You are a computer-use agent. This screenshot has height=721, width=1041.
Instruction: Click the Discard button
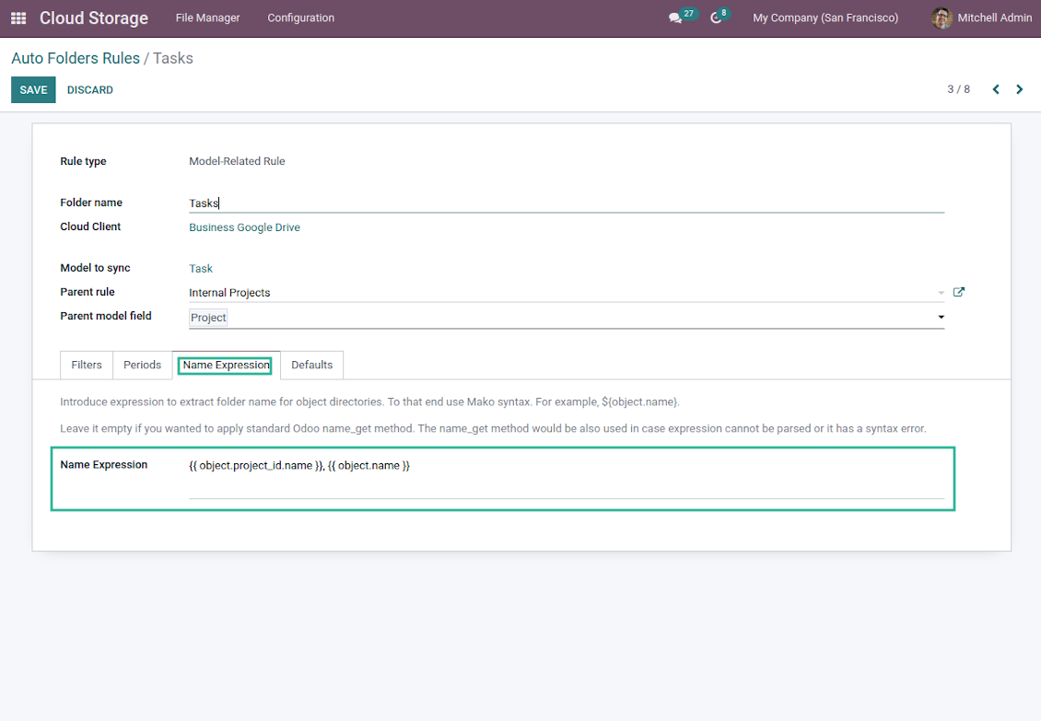pyautogui.click(x=90, y=89)
